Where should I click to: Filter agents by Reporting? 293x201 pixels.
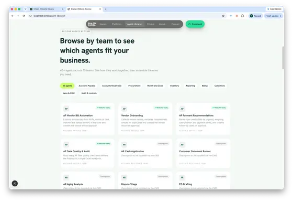pyautogui.click(x=190, y=86)
